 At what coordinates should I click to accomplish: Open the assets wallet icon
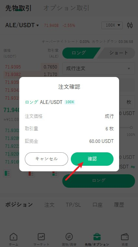[125, 237]
